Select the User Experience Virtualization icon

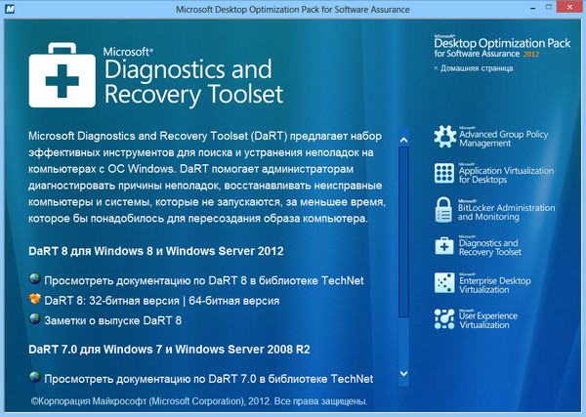point(441,318)
